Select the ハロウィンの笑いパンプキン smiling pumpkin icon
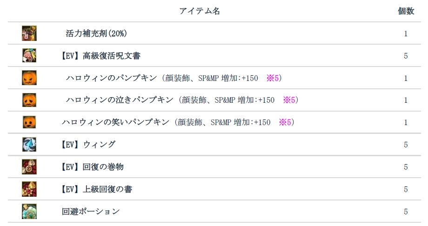Image resolution: width=428 pixels, height=226 pixels. [x=29, y=122]
